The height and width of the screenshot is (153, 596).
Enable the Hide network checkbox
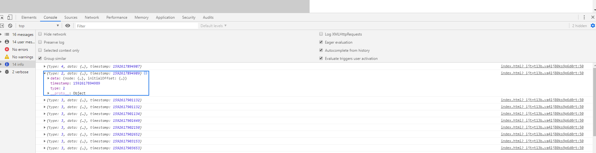pos(40,34)
